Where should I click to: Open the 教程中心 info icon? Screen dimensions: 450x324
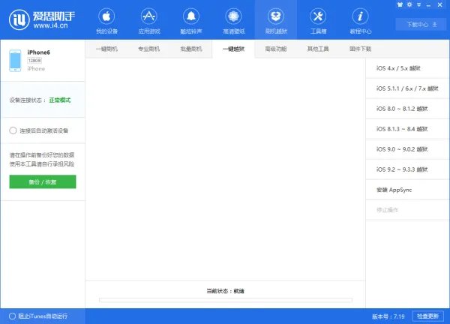point(361,21)
